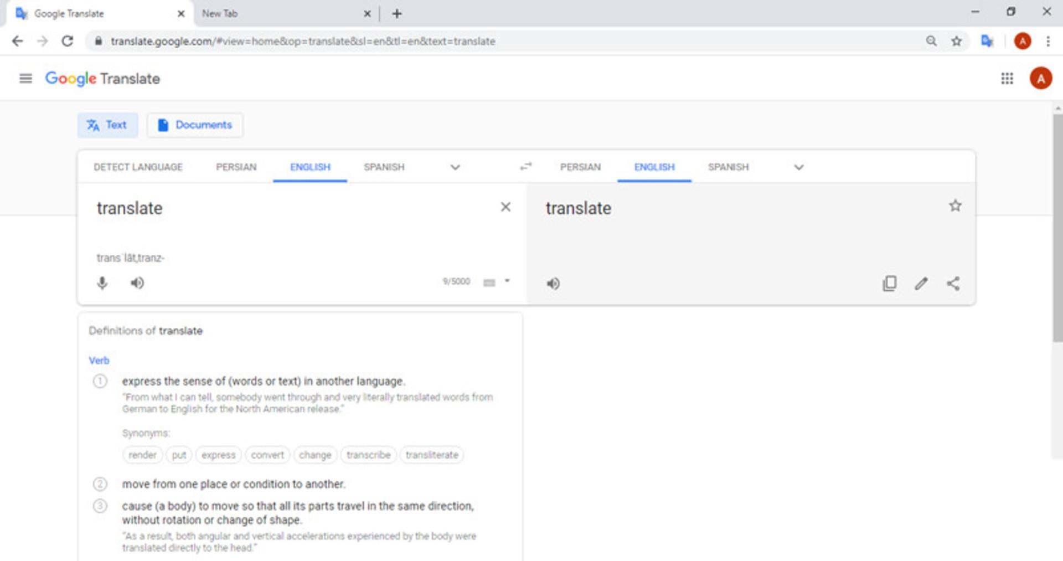Expand the target language list
The height and width of the screenshot is (561, 1063).
pyautogui.click(x=799, y=167)
